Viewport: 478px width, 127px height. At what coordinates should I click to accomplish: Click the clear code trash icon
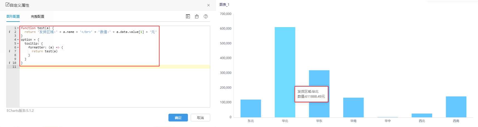coord(197,16)
